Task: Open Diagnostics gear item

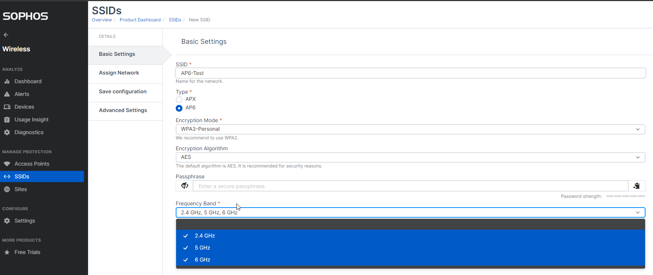Action: pyautogui.click(x=29, y=132)
